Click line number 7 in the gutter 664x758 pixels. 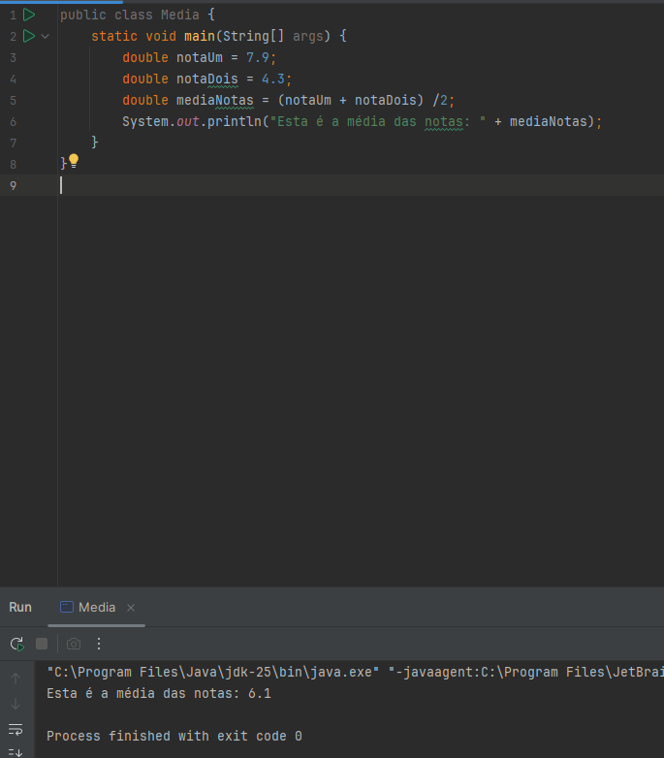13,142
